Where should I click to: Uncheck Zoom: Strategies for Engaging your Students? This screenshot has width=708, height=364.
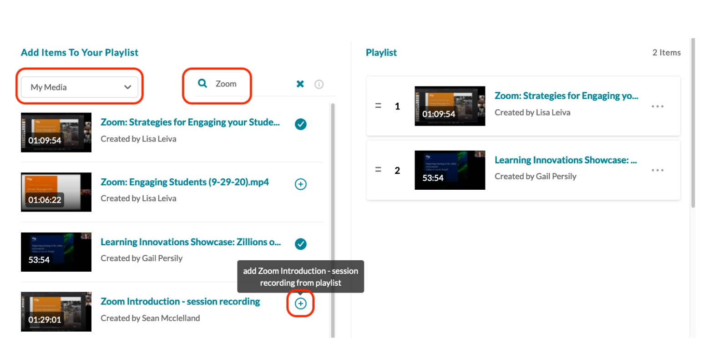coord(301,124)
